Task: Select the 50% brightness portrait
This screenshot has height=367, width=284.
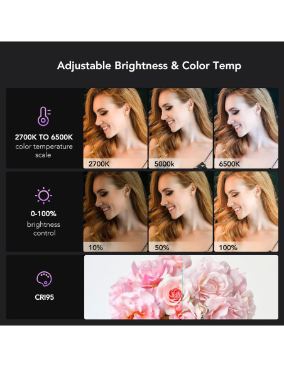Action: pyautogui.click(x=180, y=212)
